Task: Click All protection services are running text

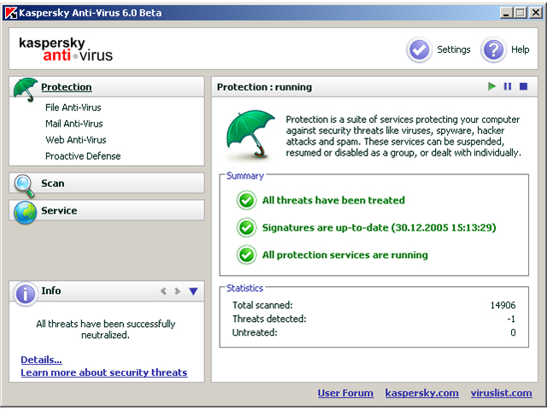Action: click(x=345, y=255)
